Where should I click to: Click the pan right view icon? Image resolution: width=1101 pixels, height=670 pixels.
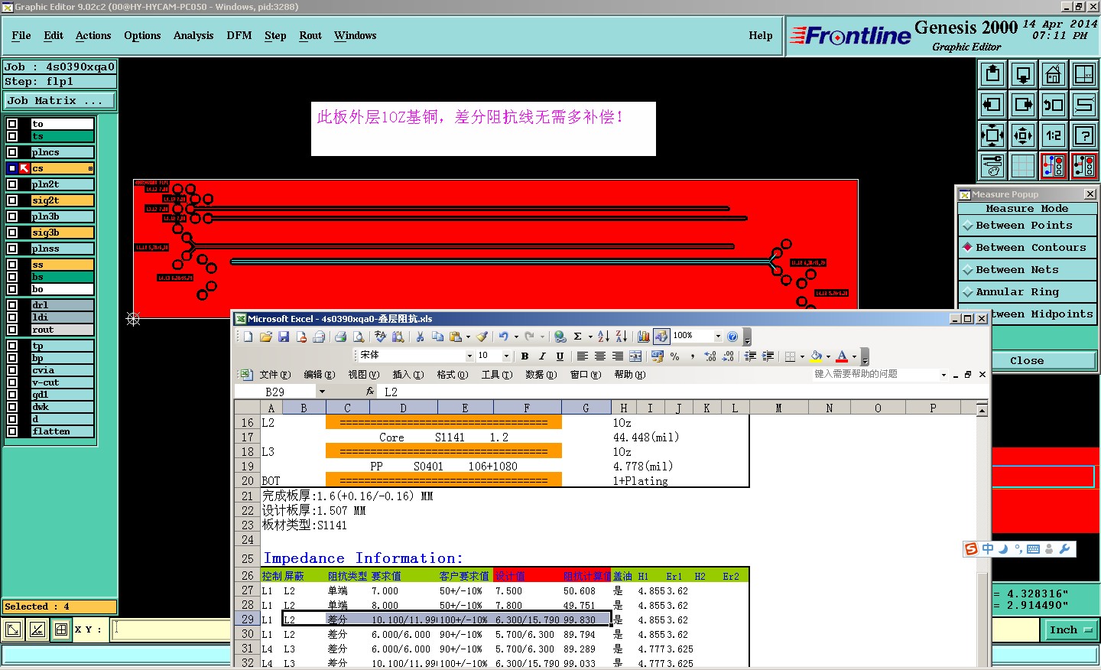(1023, 105)
